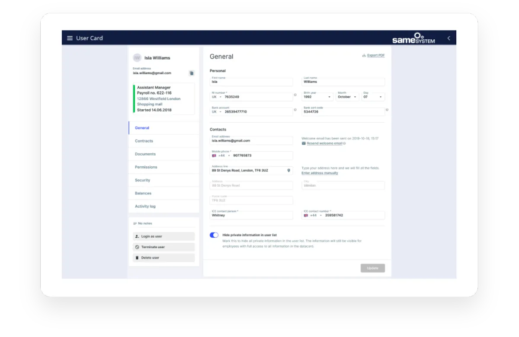The height and width of the screenshot is (337, 519).
Task: Click the 12866 Westfield London Shopping mall link
Action: coord(159,102)
